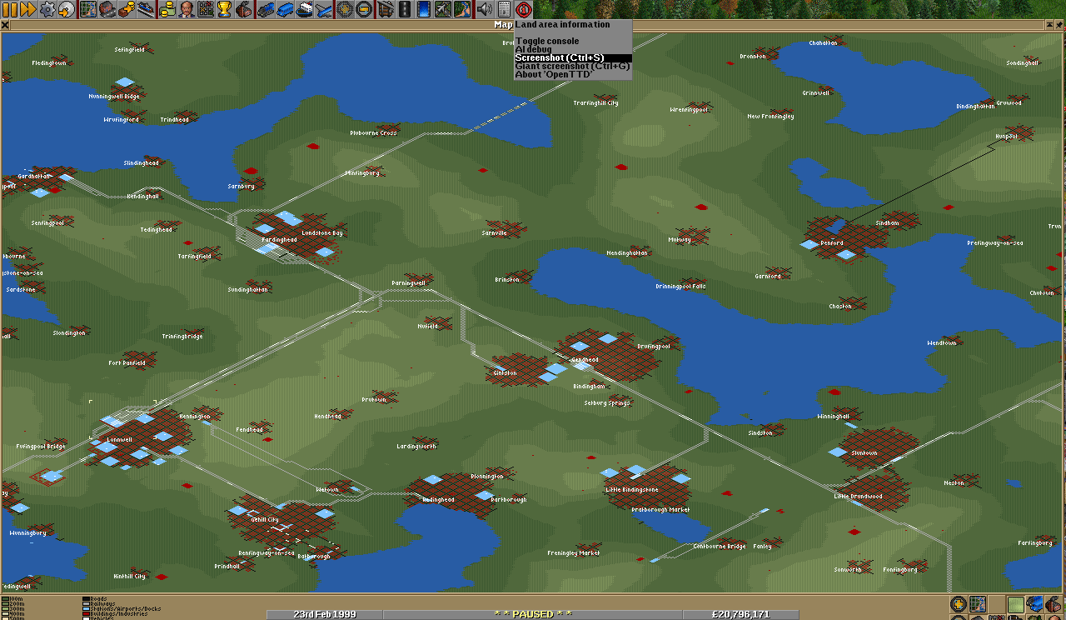Viewport: 1066px width, 620px height.
Task: Open the save game disk icon
Action: click(x=65, y=9)
